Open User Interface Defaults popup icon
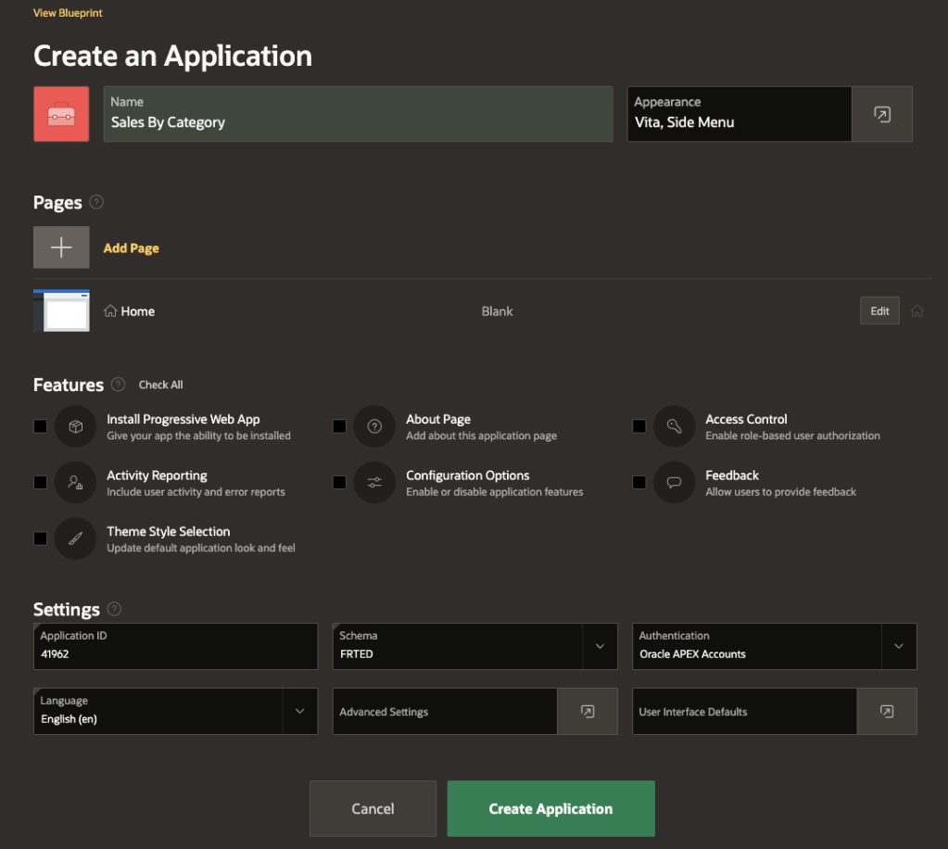Image resolution: width=948 pixels, height=849 pixels. pyautogui.click(x=886, y=711)
